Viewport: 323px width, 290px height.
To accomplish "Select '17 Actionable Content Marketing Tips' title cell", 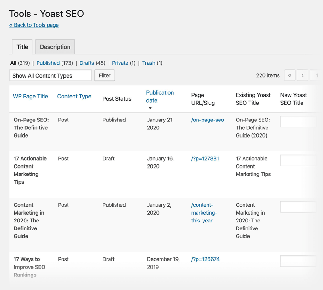I will point(30,170).
